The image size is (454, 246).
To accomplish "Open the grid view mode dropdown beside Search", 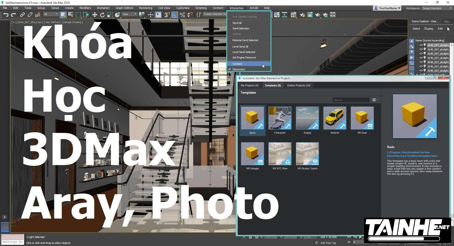I will [x=375, y=100].
